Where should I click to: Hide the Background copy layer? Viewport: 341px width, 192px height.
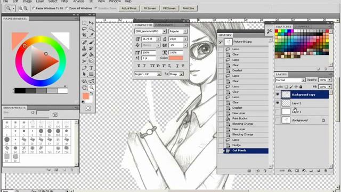click(278, 94)
